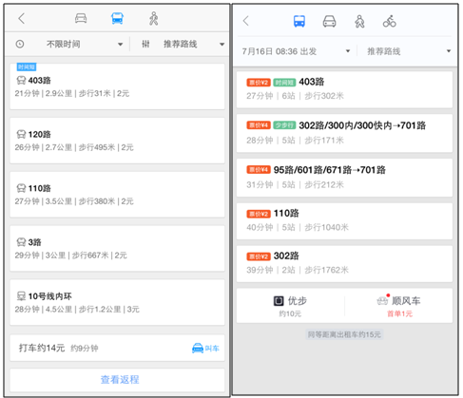Open the 3路 route card
Image resolution: width=463 pixels, height=398 pixels.
click(x=117, y=249)
